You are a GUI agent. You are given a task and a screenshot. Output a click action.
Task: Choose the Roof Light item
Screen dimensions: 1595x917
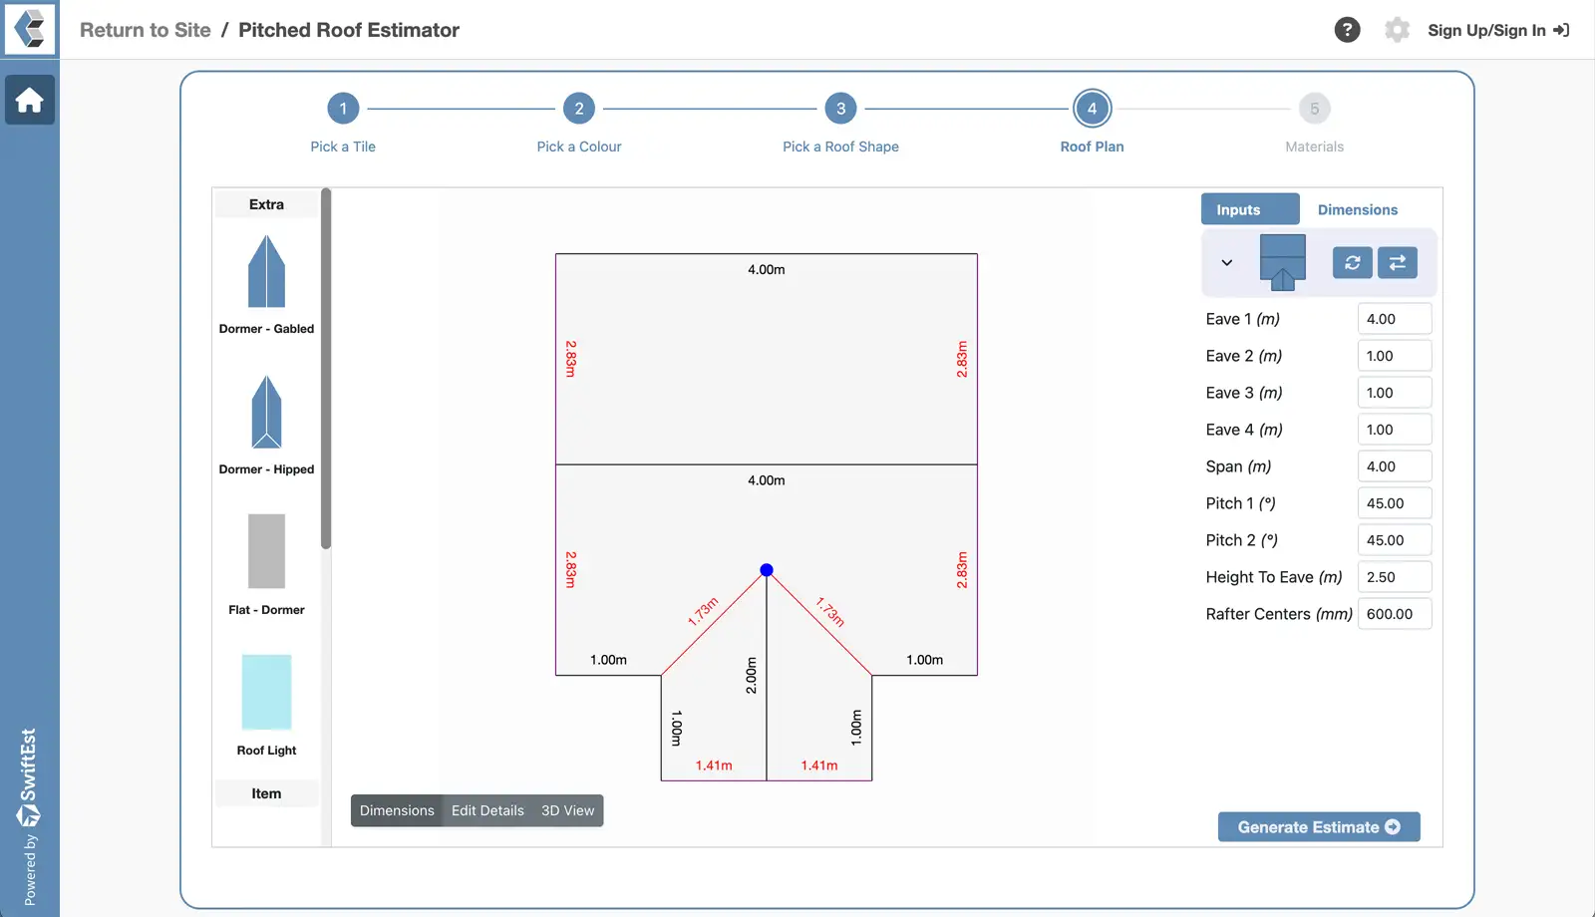pyautogui.click(x=266, y=693)
